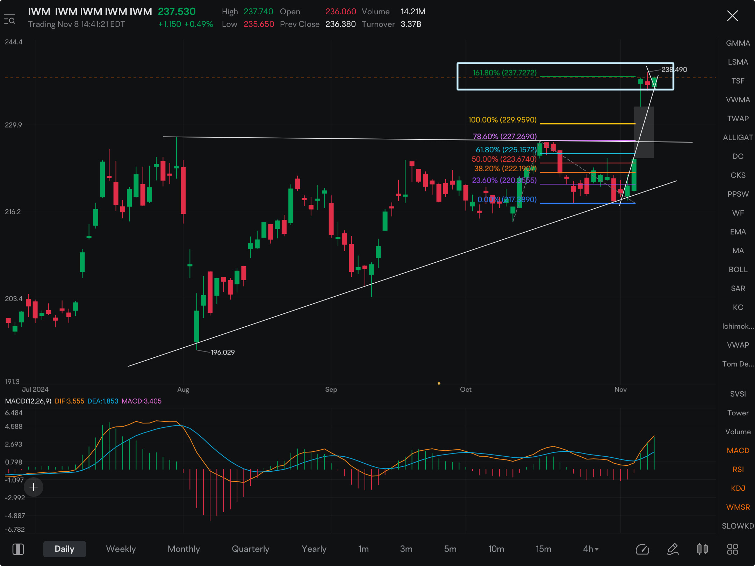The width and height of the screenshot is (755, 566).
Task: Toggle the active WMSR sub-indicator
Action: tap(738, 507)
